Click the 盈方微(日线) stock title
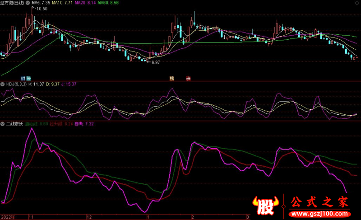 coord(13,3)
